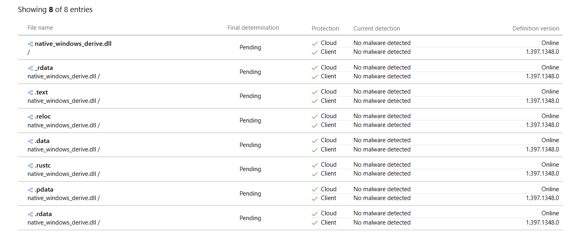Select the structure icon next to .rdata
Image resolution: width=583 pixels, height=239 pixels.
coord(30,214)
